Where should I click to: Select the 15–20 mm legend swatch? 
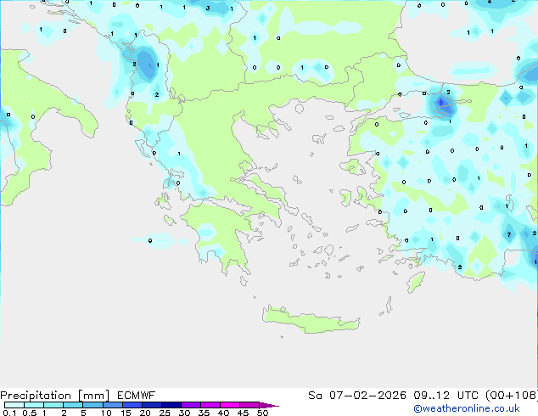click(132, 405)
